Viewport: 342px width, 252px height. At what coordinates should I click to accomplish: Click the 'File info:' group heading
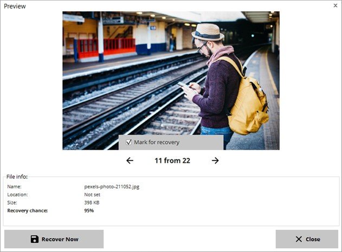tap(17, 177)
